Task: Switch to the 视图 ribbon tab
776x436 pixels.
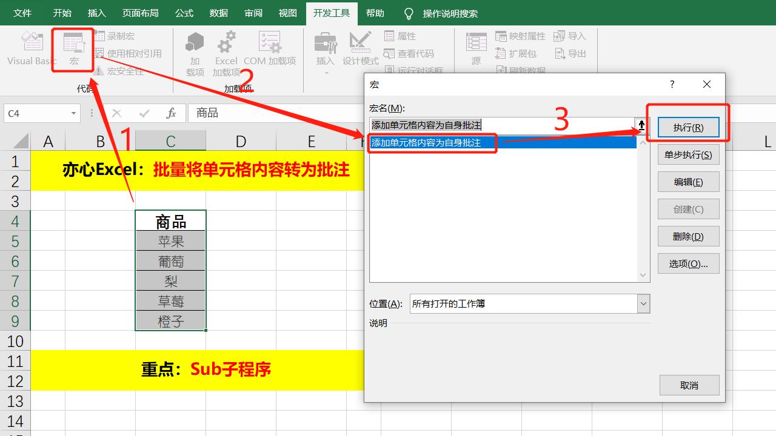Action: [287, 12]
